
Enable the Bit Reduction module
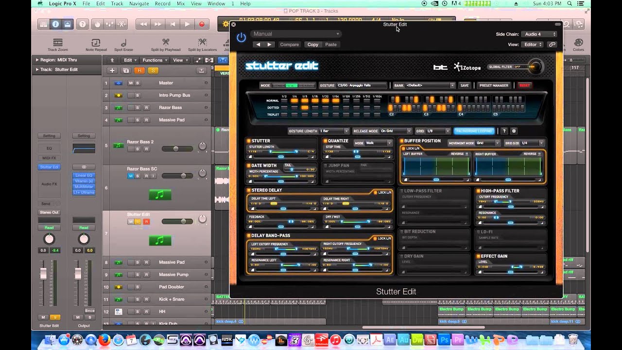tap(401, 232)
